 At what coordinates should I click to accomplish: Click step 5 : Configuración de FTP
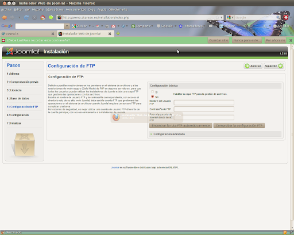22,107
